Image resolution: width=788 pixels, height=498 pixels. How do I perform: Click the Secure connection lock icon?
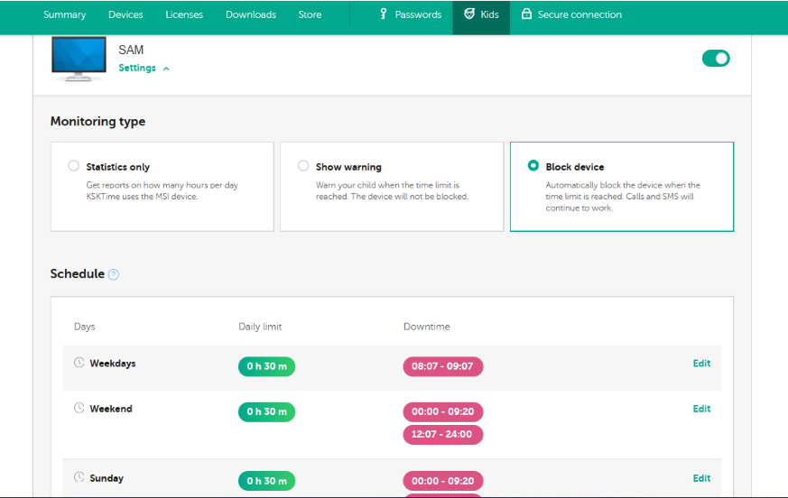[526, 14]
